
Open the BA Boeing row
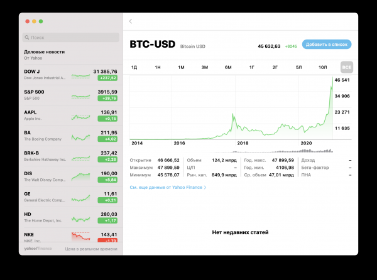[70, 136]
